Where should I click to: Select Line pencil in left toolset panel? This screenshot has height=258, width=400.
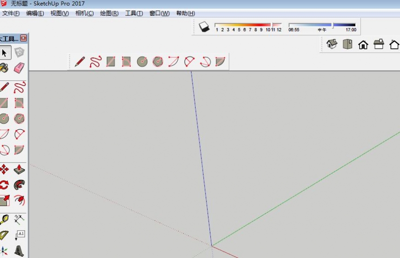[x=4, y=87]
